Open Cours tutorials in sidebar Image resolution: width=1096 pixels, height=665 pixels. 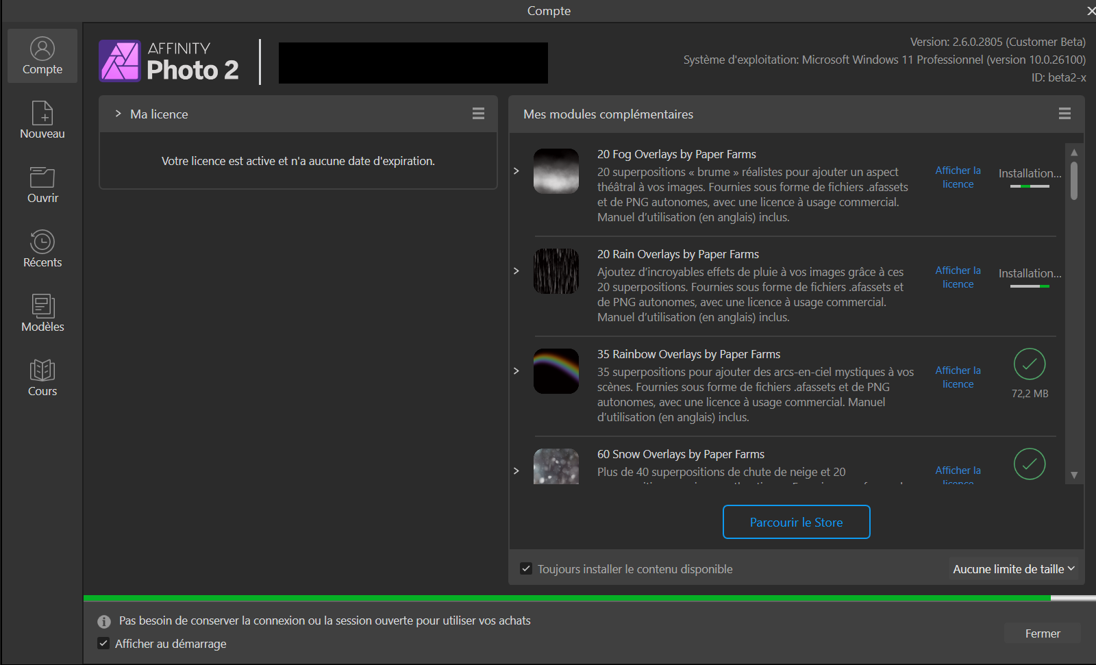click(x=42, y=378)
